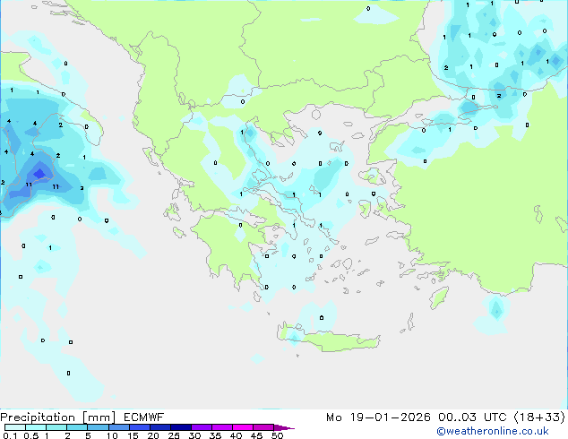The height and width of the screenshot is (439, 568).
Task: Click the 25–30 mm dark blue swatch
Action: point(180,427)
